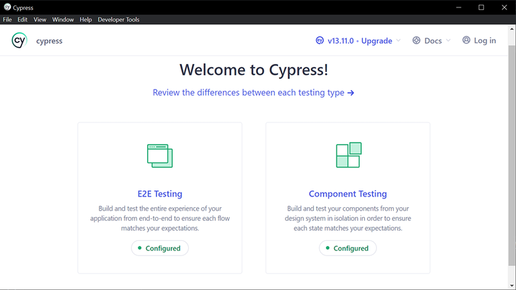Open the Docs label in the header
The height and width of the screenshot is (290, 516).
pos(433,41)
